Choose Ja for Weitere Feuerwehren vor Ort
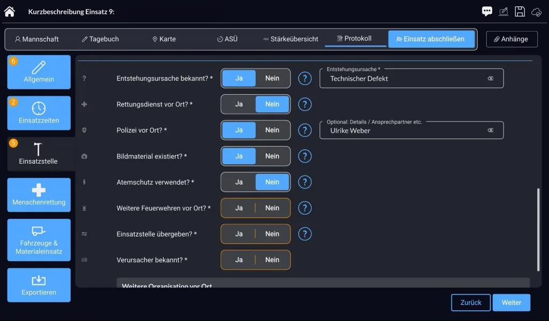Screen dimensions: 549x321 pyautogui.click(x=239, y=208)
